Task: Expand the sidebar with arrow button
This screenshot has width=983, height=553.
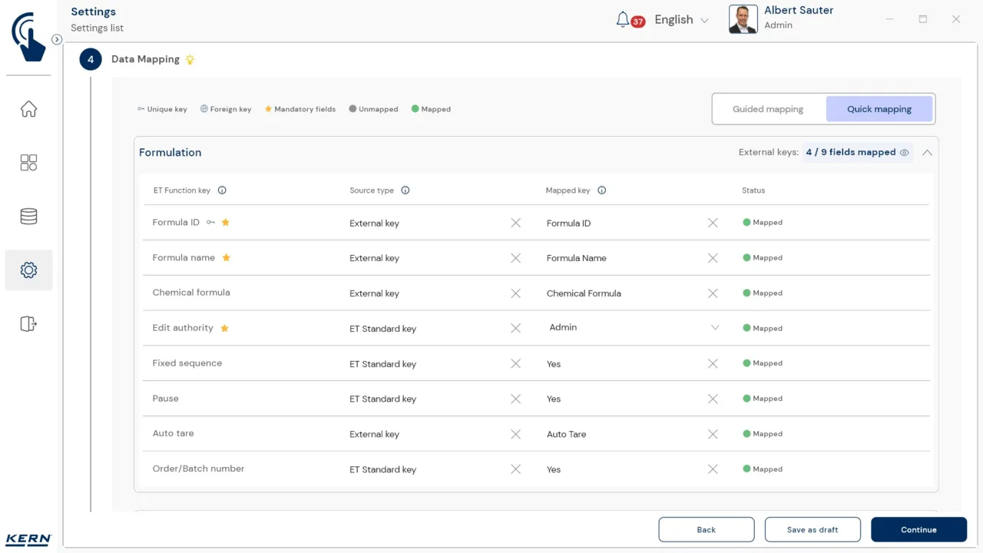Action: [x=57, y=39]
